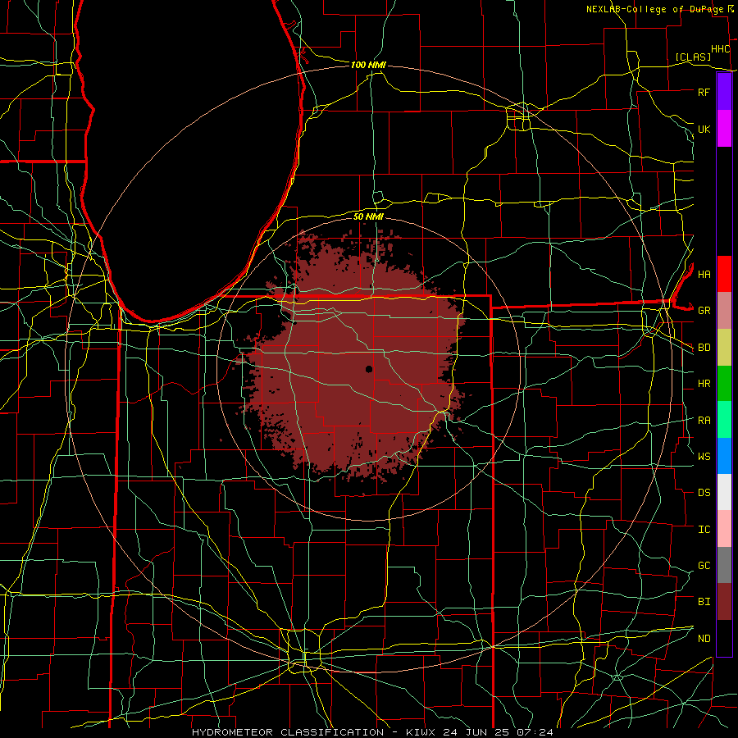Click the GC gray legend swatch

coord(724,565)
